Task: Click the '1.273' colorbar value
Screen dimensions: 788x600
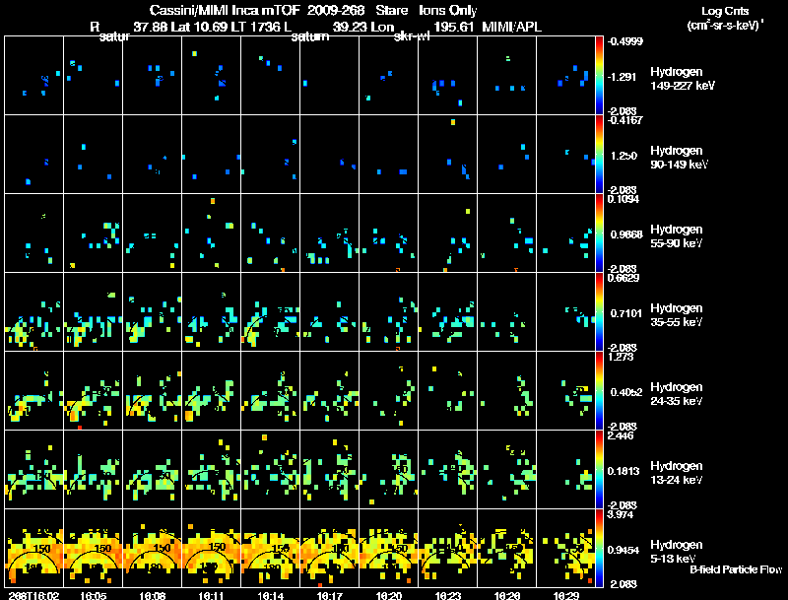Action: pyautogui.click(x=621, y=358)
